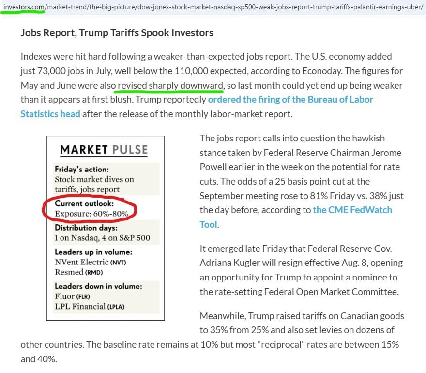Select the LPL Financial (LPLA) entry
The image size is (426, 373).
tap(90, 306)
